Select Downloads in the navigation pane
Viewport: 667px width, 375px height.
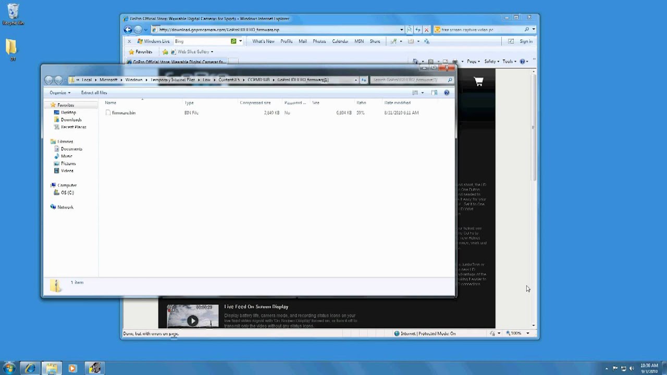click(x=71, y=120)
